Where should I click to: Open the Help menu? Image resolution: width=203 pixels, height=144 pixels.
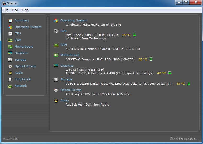coord(25,10)
